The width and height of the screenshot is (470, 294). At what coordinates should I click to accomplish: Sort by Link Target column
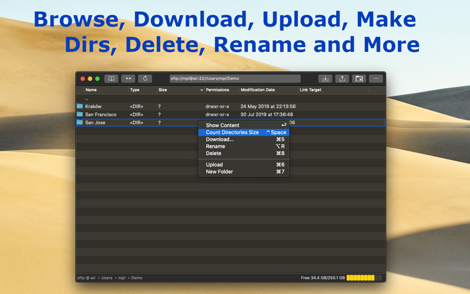point(310,90)
